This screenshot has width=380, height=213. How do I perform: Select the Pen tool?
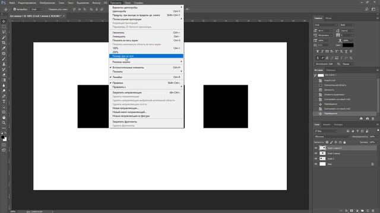click(x=4, y=96)
